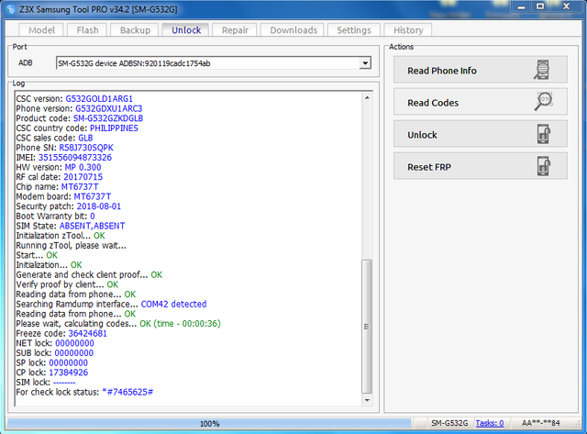This screenshot has width=587, height=434.
Task: Click the Reset FRP button
Action: click(481, 166)
